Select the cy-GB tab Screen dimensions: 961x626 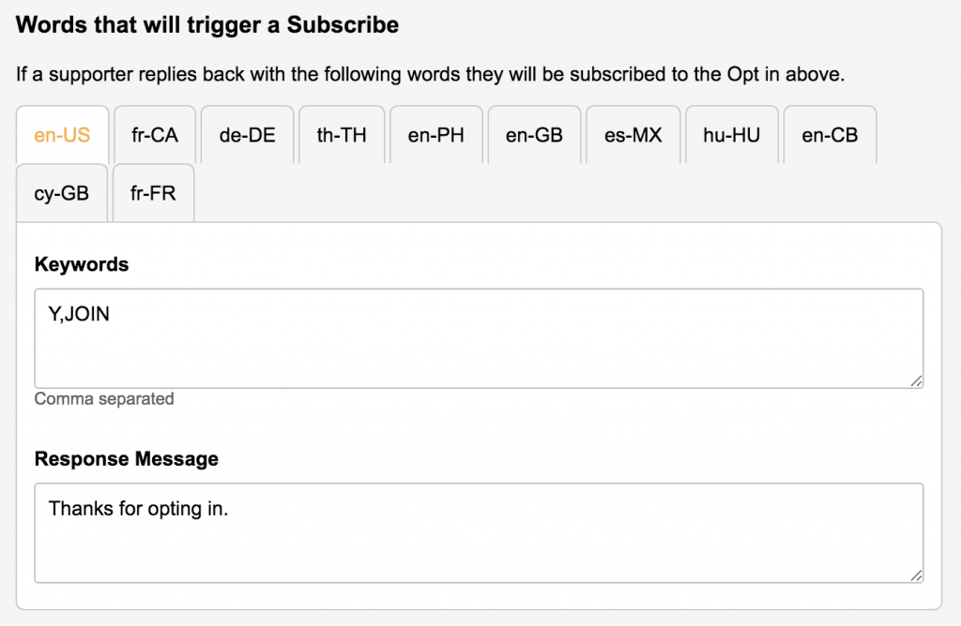[x=62, y=193]
